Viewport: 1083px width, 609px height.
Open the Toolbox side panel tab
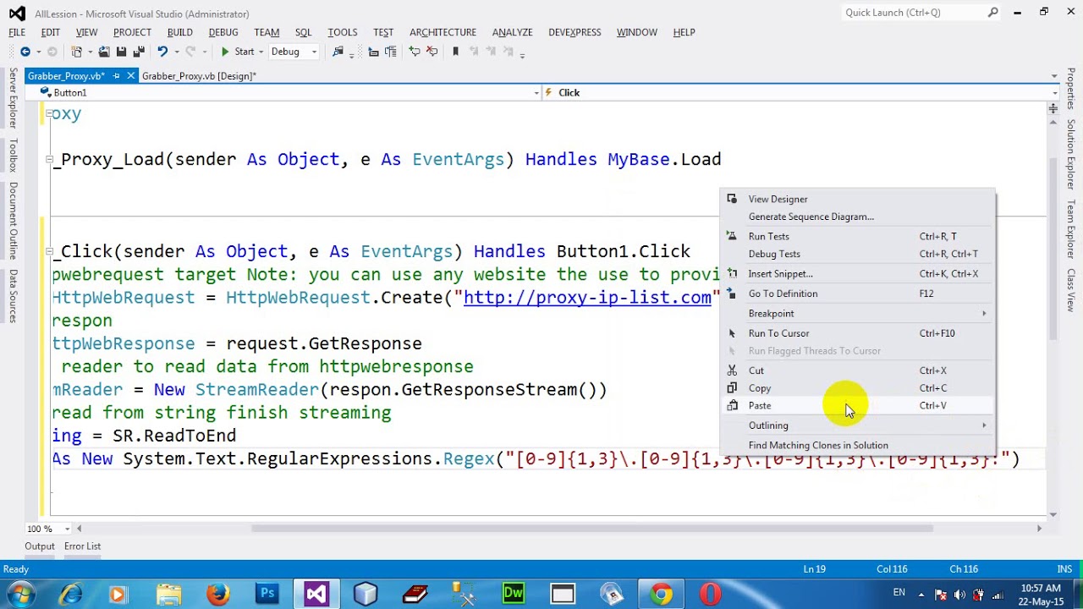point(13,156)
